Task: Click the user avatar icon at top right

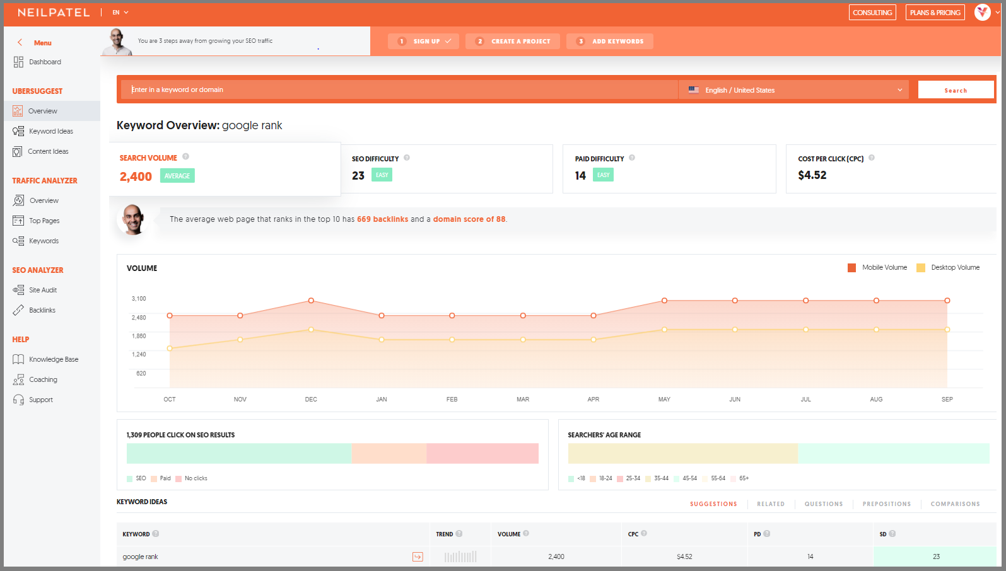Action: (x=982, y=12)
